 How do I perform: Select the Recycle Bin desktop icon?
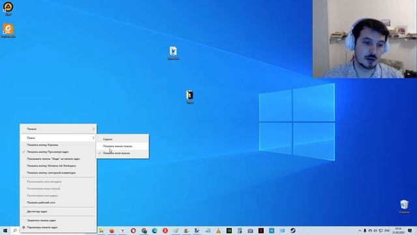pos(404,207)
